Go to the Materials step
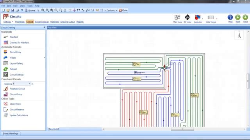Viewport: 250px width, 140px height. click(55, 22)
